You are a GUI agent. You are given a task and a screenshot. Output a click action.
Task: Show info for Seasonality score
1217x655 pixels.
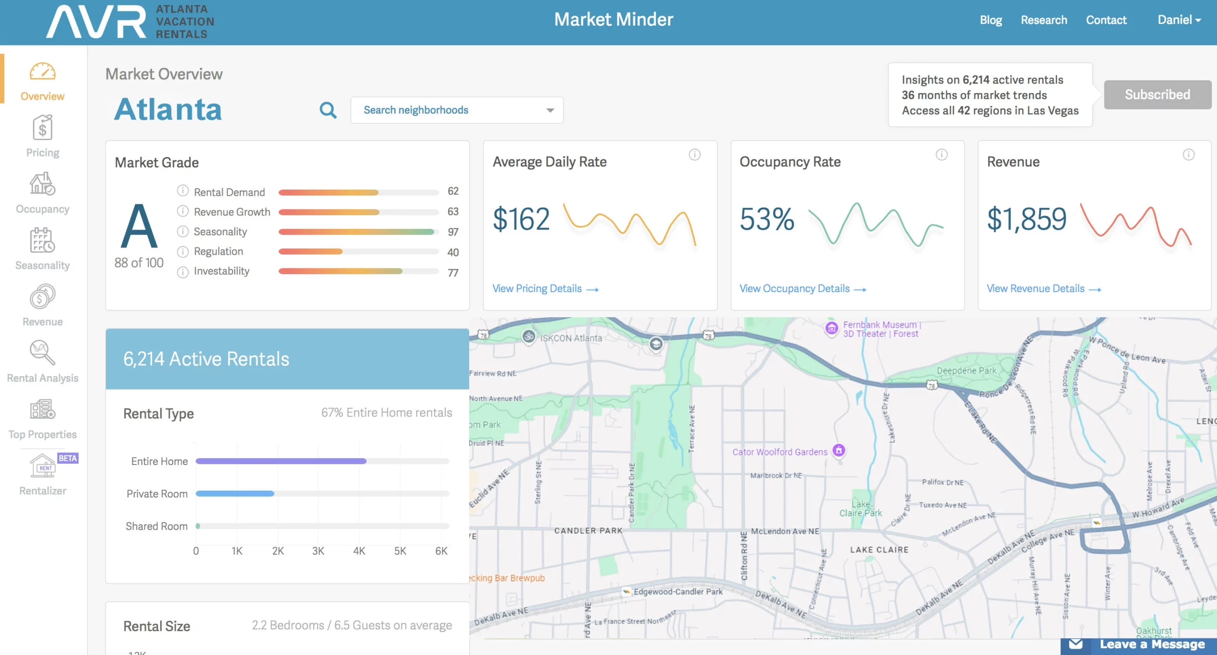(183, 231)
